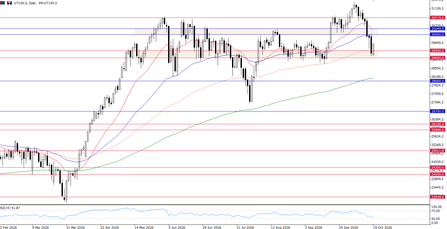Select the 25011.8 red price label

pos(437,151)
